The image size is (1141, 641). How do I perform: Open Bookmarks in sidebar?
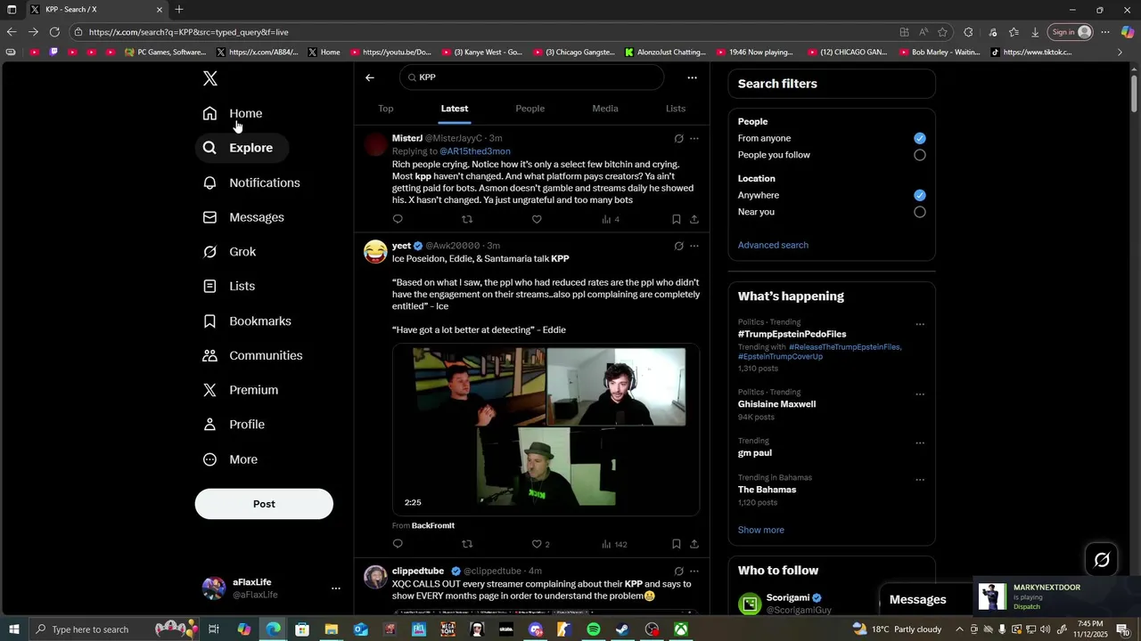point(247,320)
